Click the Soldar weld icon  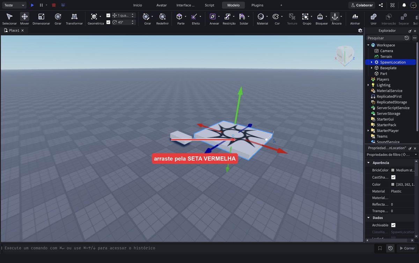coord(242,16)
